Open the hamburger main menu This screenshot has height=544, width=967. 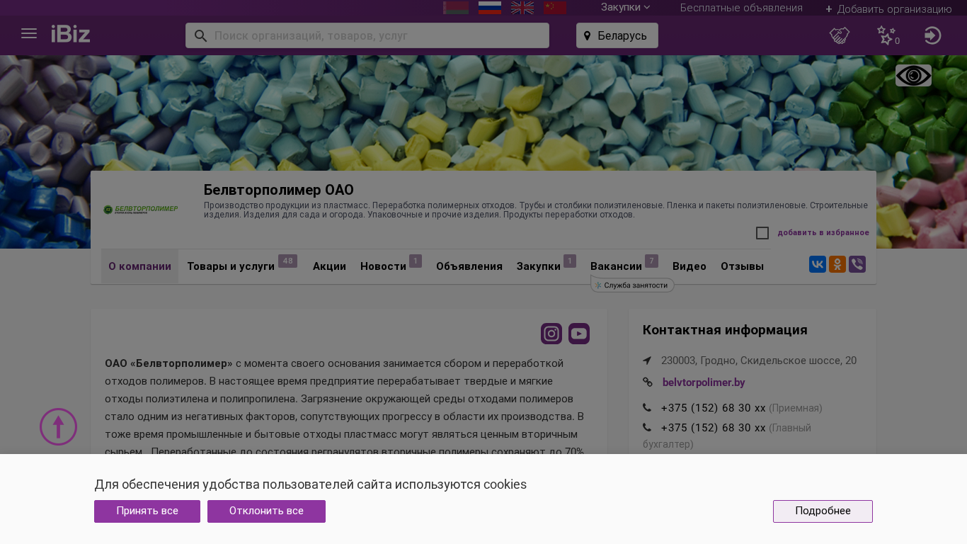[x=29, y=33]
